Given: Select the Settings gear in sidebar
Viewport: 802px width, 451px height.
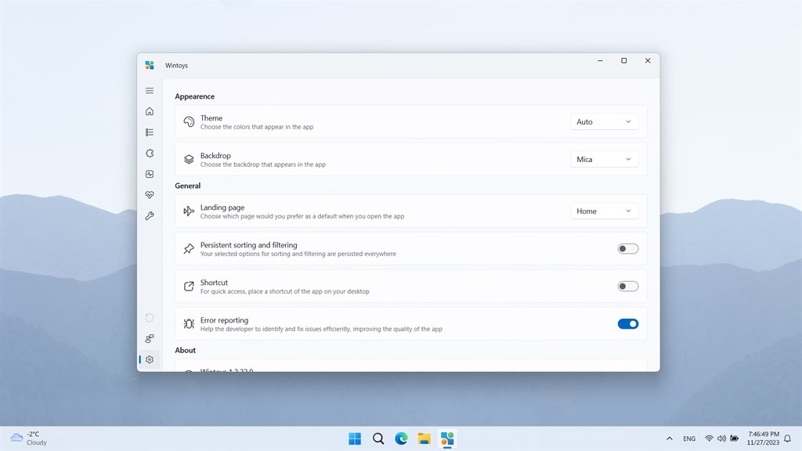Looking at the screenshot, I should pos(150,359).
